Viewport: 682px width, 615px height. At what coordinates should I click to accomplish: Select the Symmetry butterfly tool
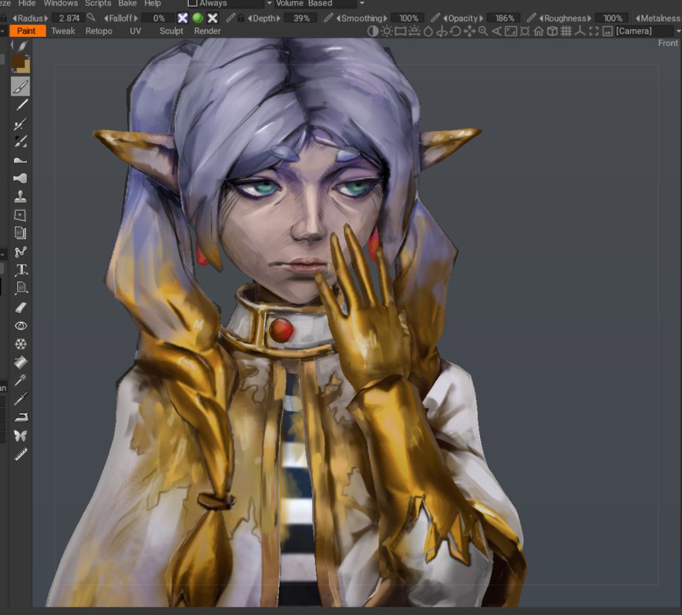click(x=20, y=436)
